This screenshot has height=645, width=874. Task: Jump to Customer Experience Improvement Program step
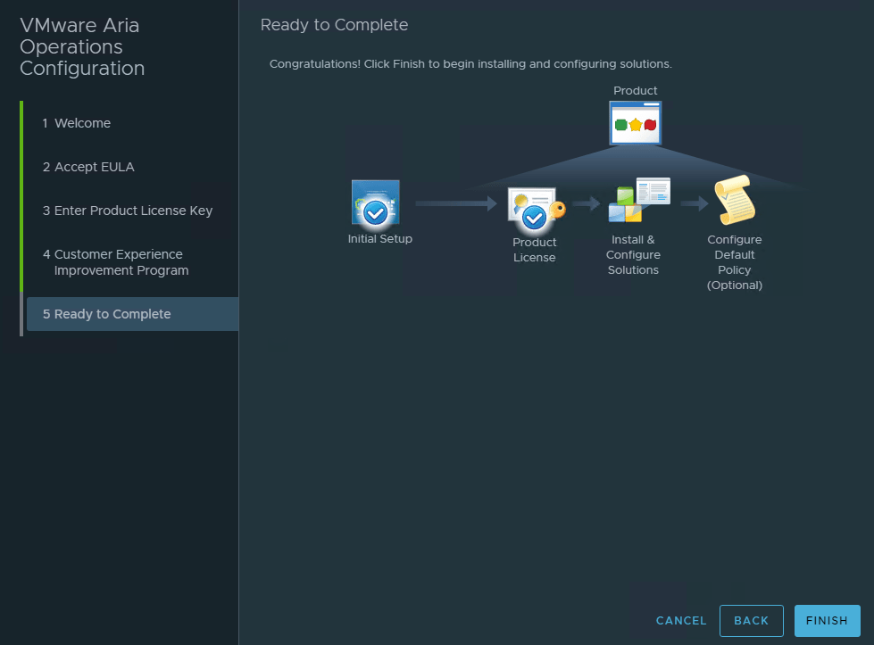pos(121,262)
